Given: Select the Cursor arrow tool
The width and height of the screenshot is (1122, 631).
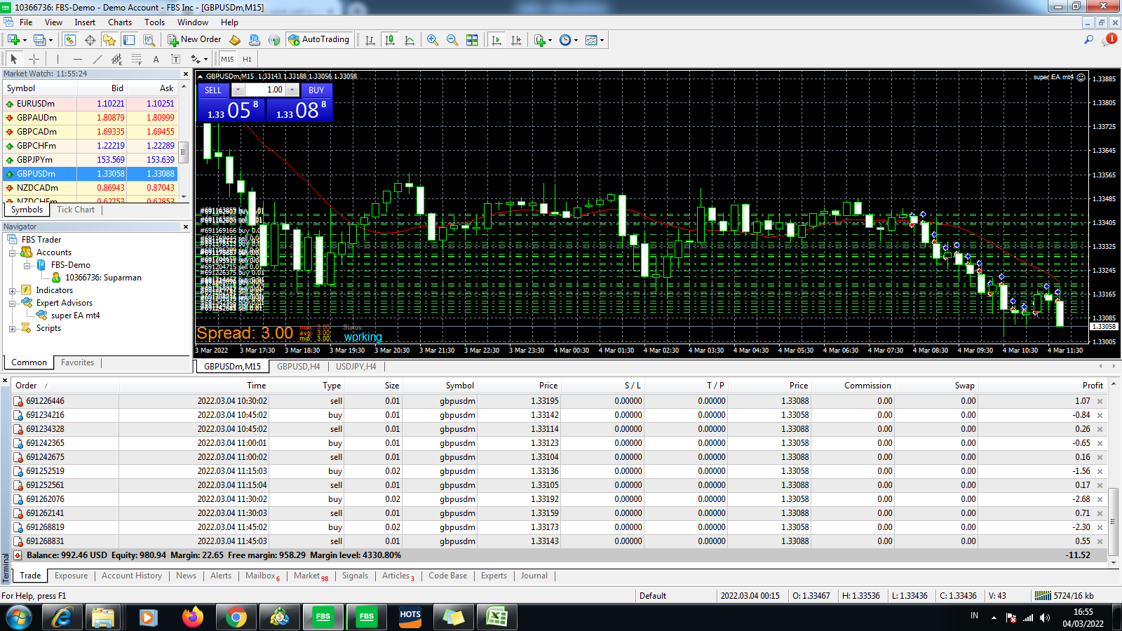Looking at the screenshot, I should click(13, 59).
